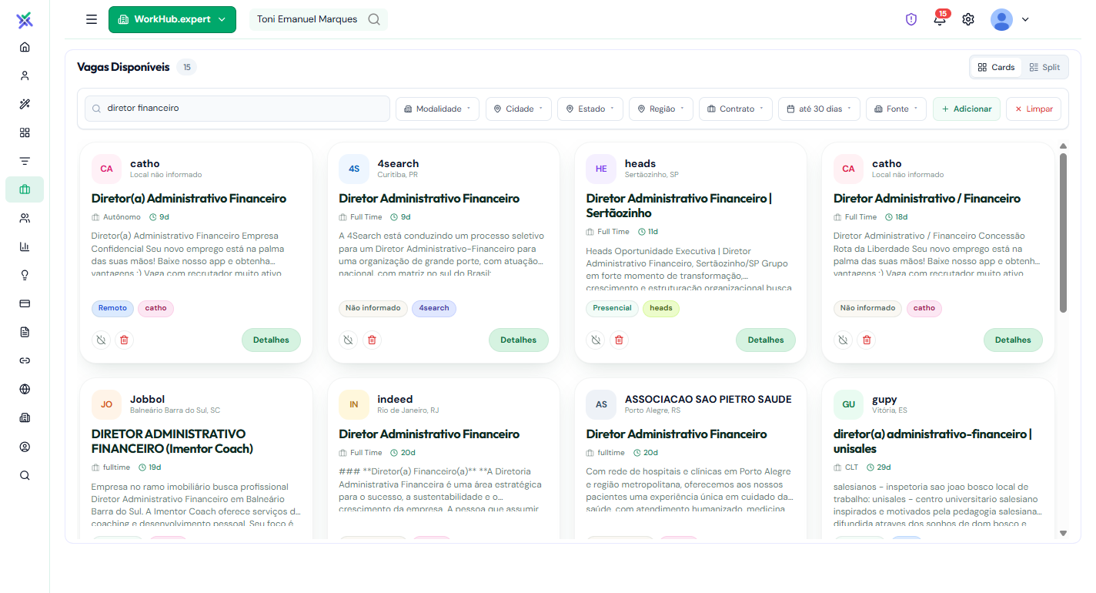
Task: Open the Cidade filter dropdown
Action: click(x=519, y=109)
